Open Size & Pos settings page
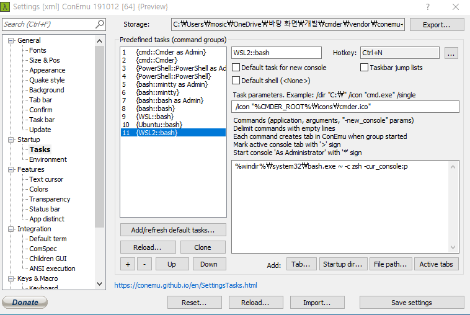 click(45, 60)
